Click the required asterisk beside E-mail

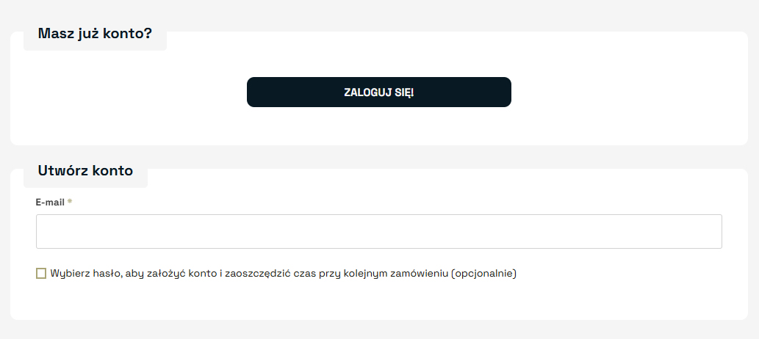[x=70, y=202]
